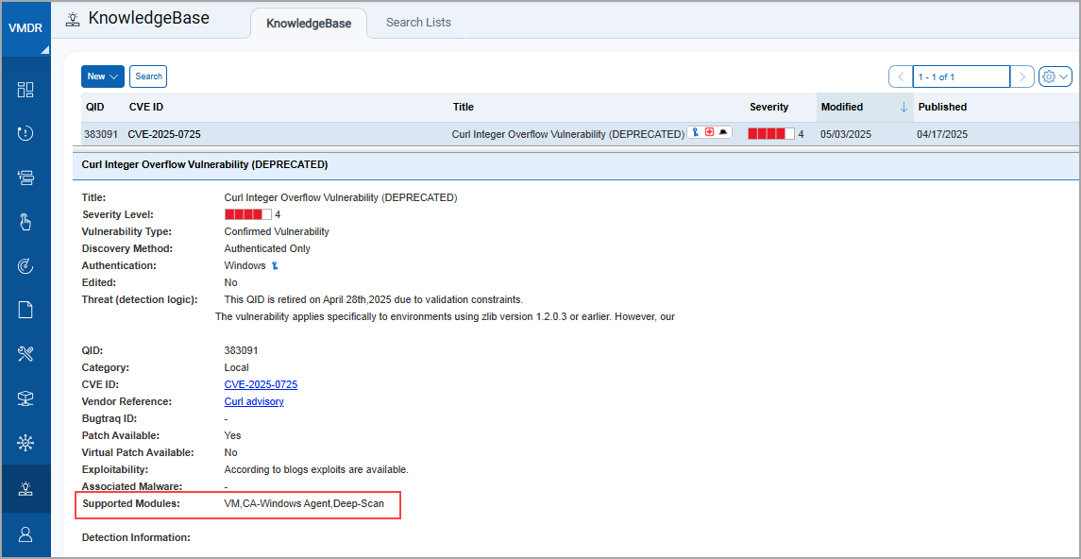Click the page range field showing 1 - 1 of 1
Screen dimensions: 1081x559
click(961, 76)
